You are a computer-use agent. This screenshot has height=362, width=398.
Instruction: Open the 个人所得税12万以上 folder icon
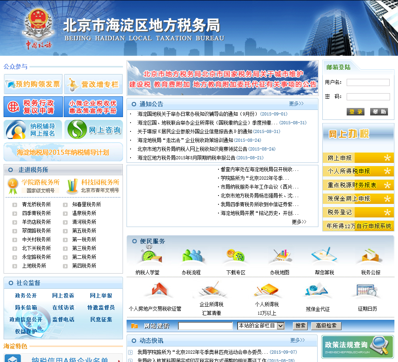(x=267, y=290)
